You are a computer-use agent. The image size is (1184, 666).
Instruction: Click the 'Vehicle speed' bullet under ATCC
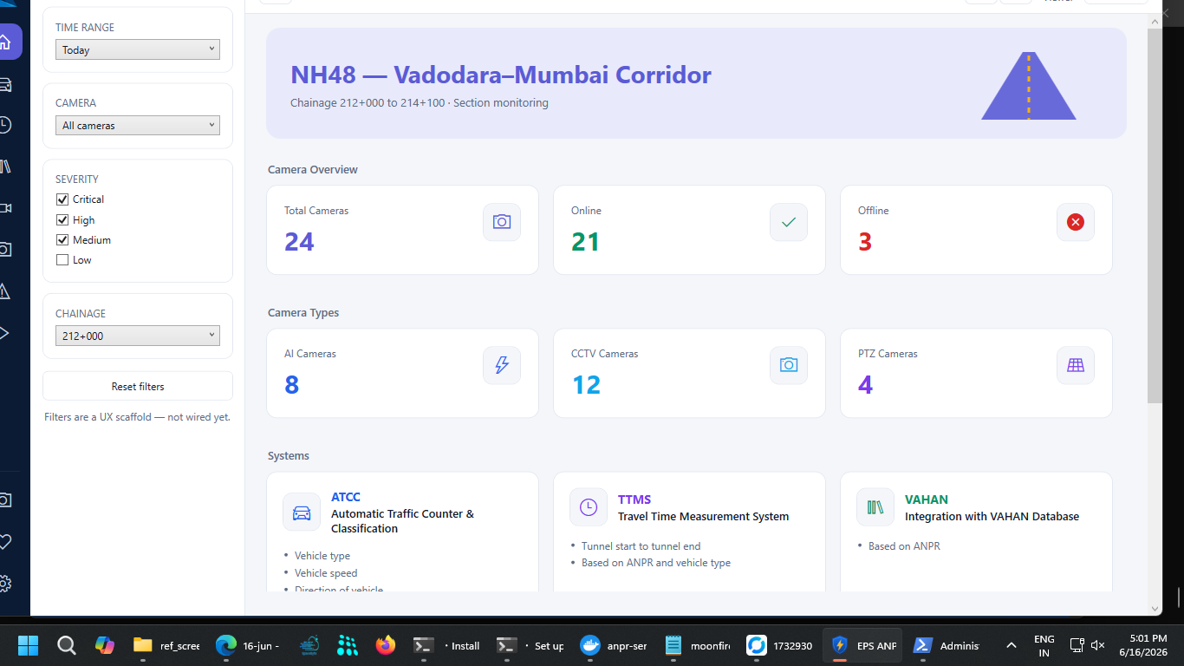326,573
